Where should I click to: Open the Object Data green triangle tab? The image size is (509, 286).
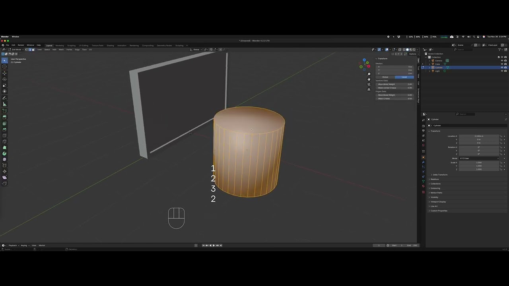tap(423, 181)
